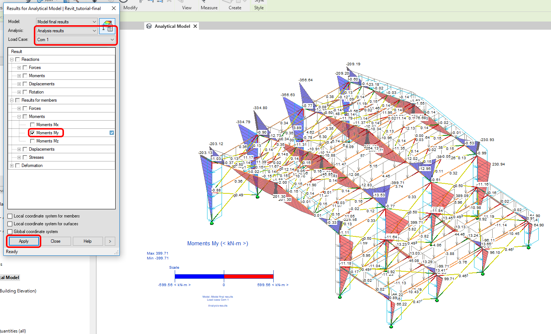Image resolution: width=551 pixels, height=334 pixels.
Task: Expand the Stresses node under Results for members
Action: click(19, 157)
